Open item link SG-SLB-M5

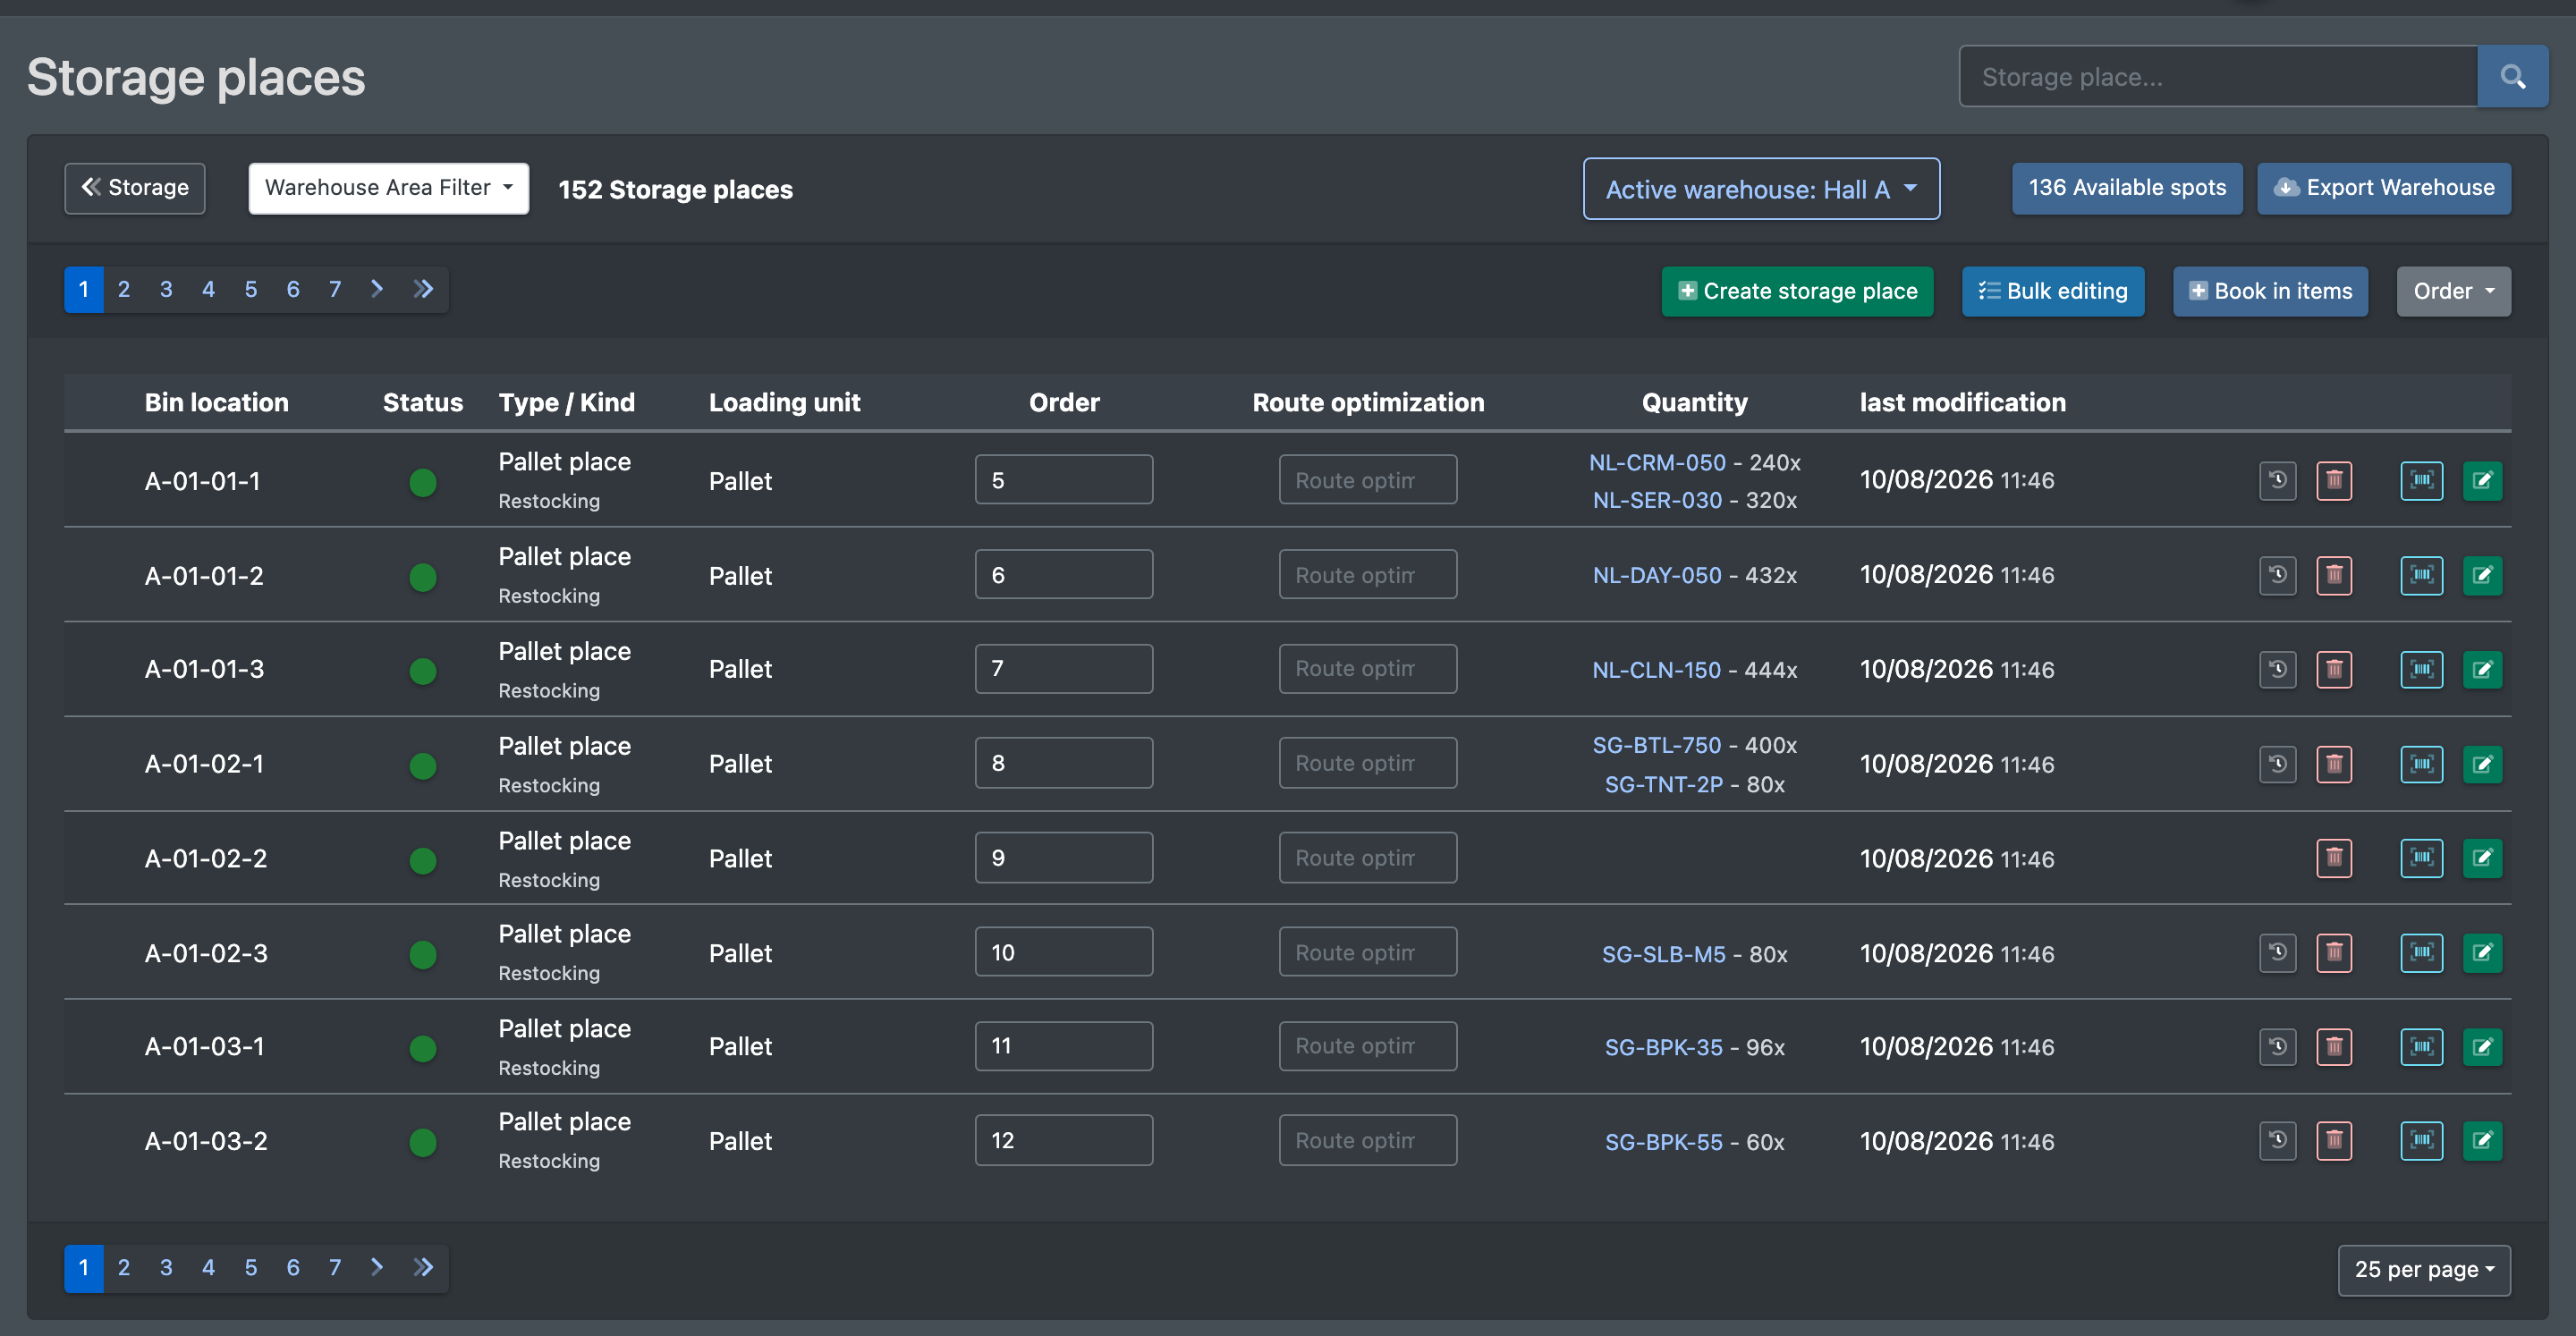pyautogui.click(x=1663, y=954)
